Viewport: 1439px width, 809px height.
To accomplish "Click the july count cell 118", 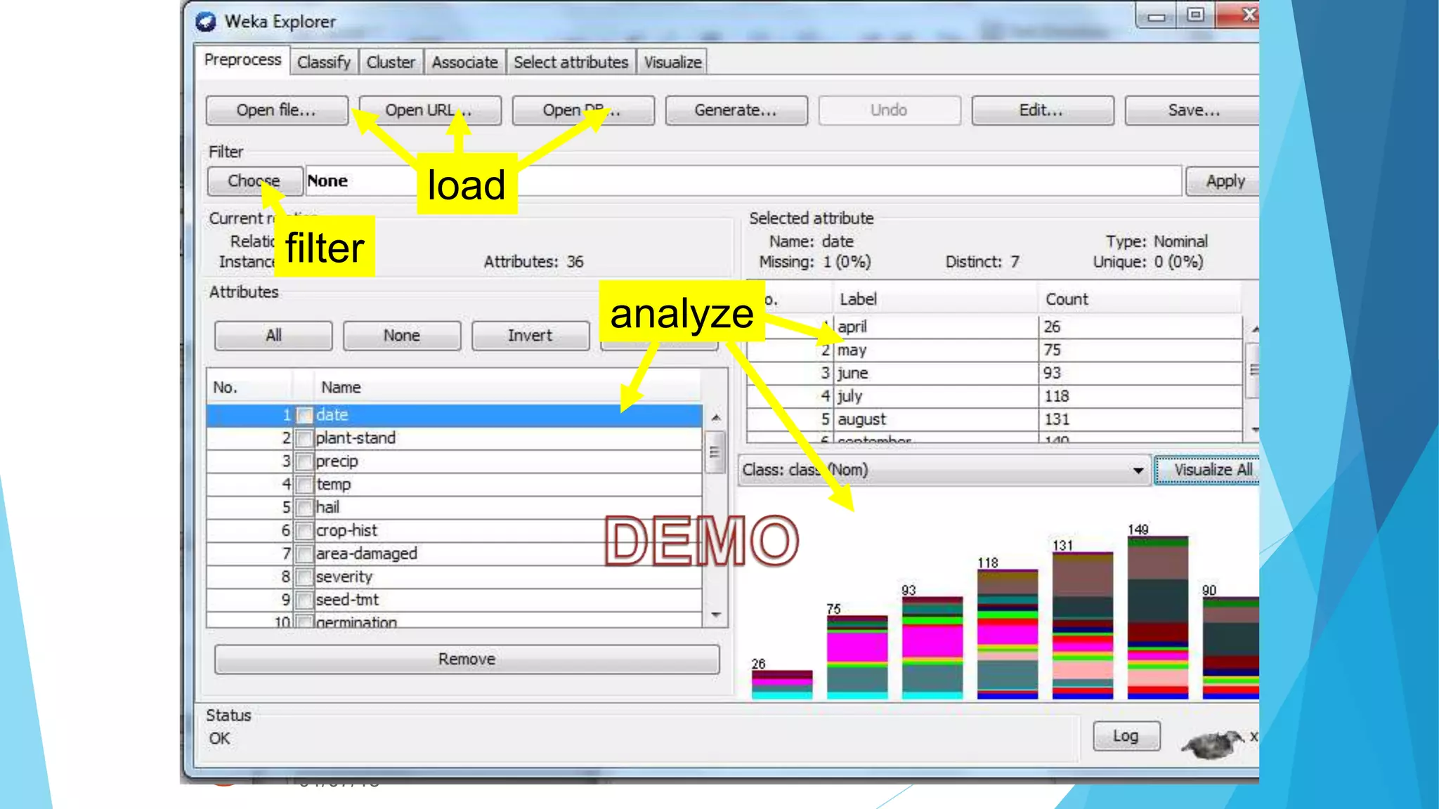I will point(1140,396).
